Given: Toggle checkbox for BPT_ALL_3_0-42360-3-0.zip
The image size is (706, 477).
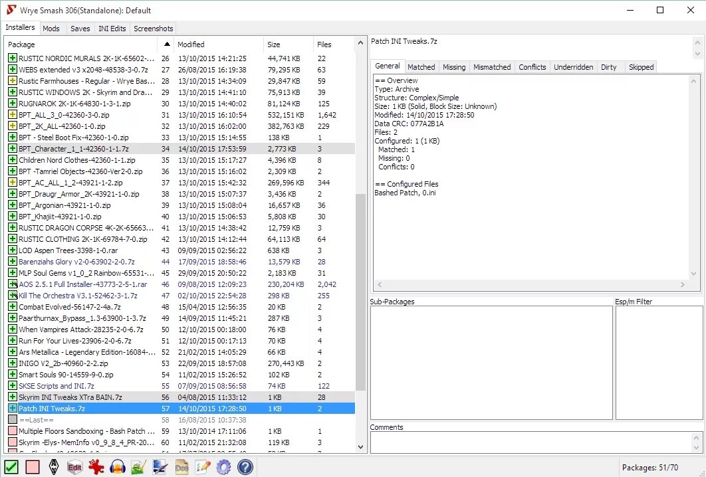Looking at the screenshot, I should (13, 115).
